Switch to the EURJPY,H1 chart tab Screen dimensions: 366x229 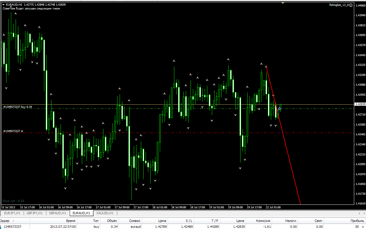point(12,213)
